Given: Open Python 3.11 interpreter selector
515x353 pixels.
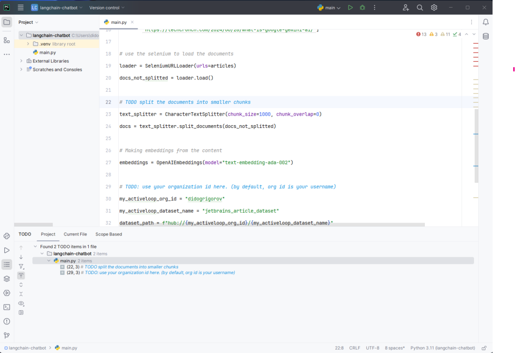Looking at the screenshot, I should (443, 348).
